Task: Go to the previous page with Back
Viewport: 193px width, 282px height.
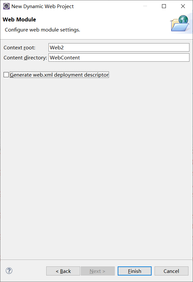Action: click(x=63, y=271)
